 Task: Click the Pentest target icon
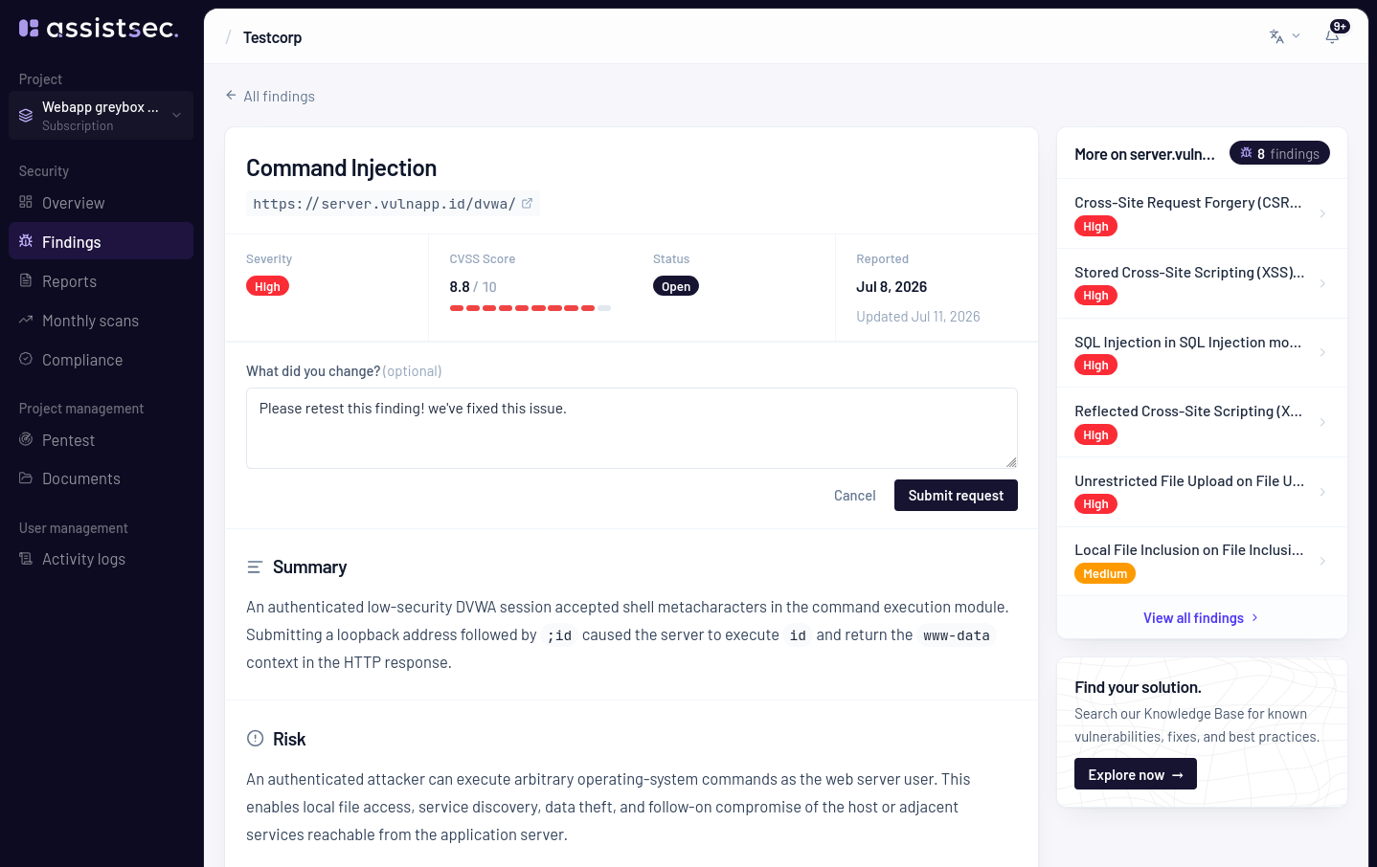(26, 439)
